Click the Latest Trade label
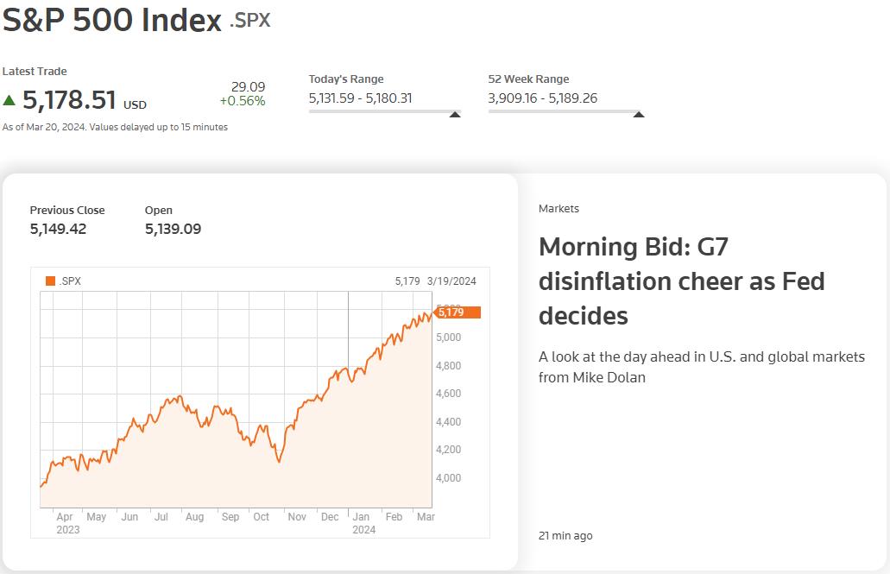The image size is (890, 574). point(35,71)
